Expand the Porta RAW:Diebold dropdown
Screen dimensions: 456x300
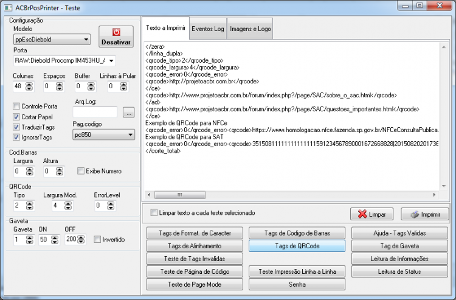click(64, 60)
